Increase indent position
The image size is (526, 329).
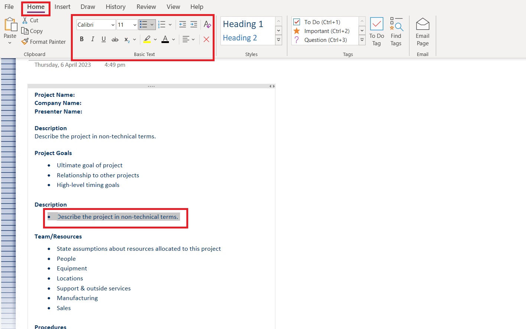coord(193,24)
